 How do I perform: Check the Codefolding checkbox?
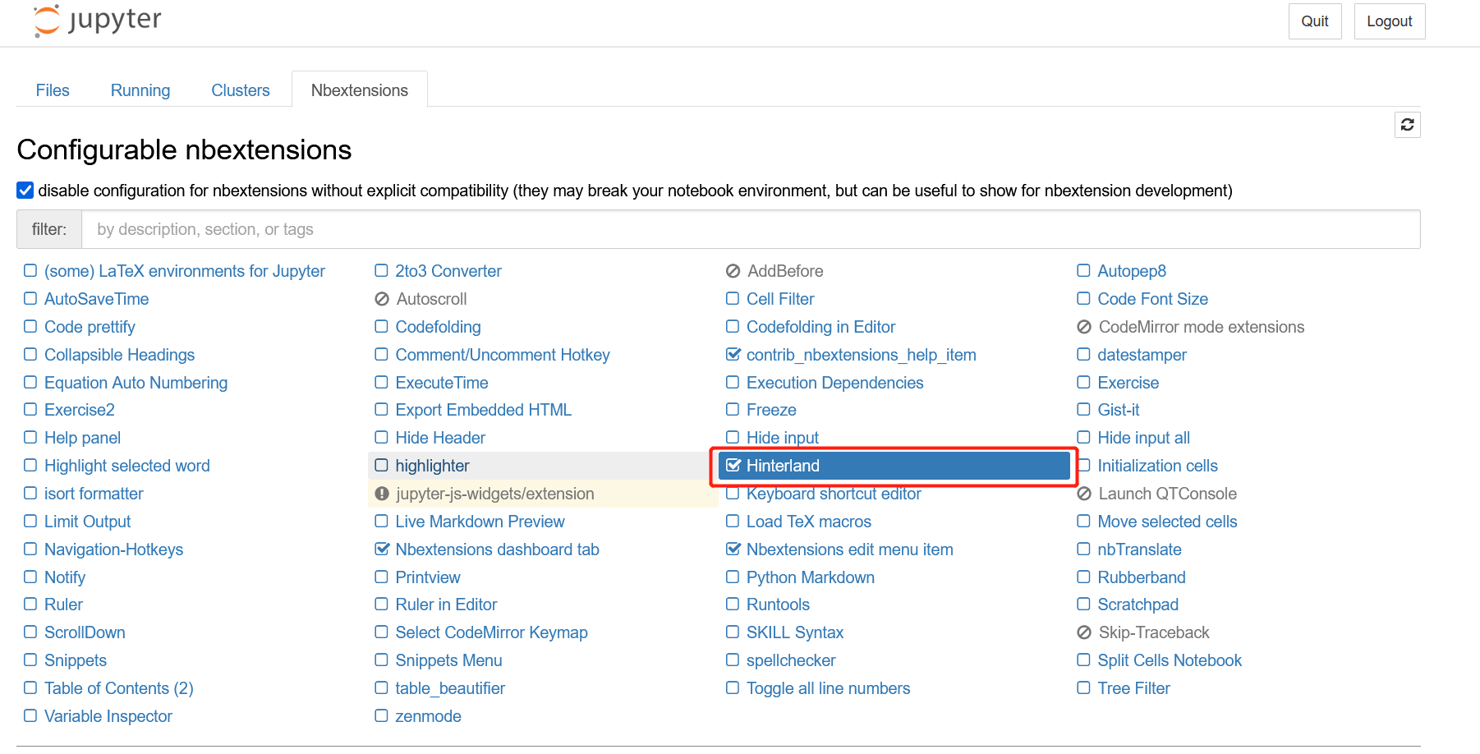pyautogui.click(x=382, y=327)
